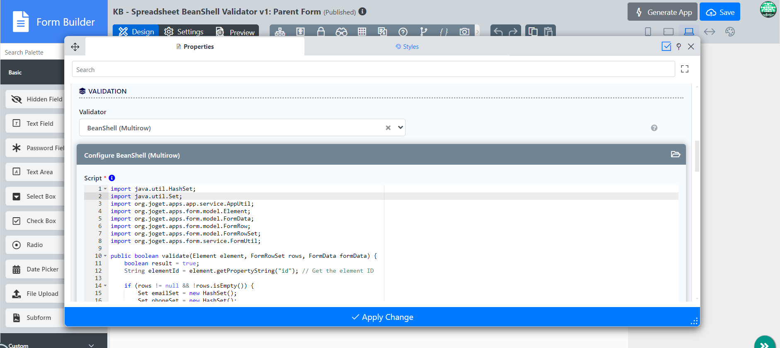Clear the BeanShell (Multirow) validator selection
The width and height of the screenshot is (780, 348).
click(x=388, y=128)
